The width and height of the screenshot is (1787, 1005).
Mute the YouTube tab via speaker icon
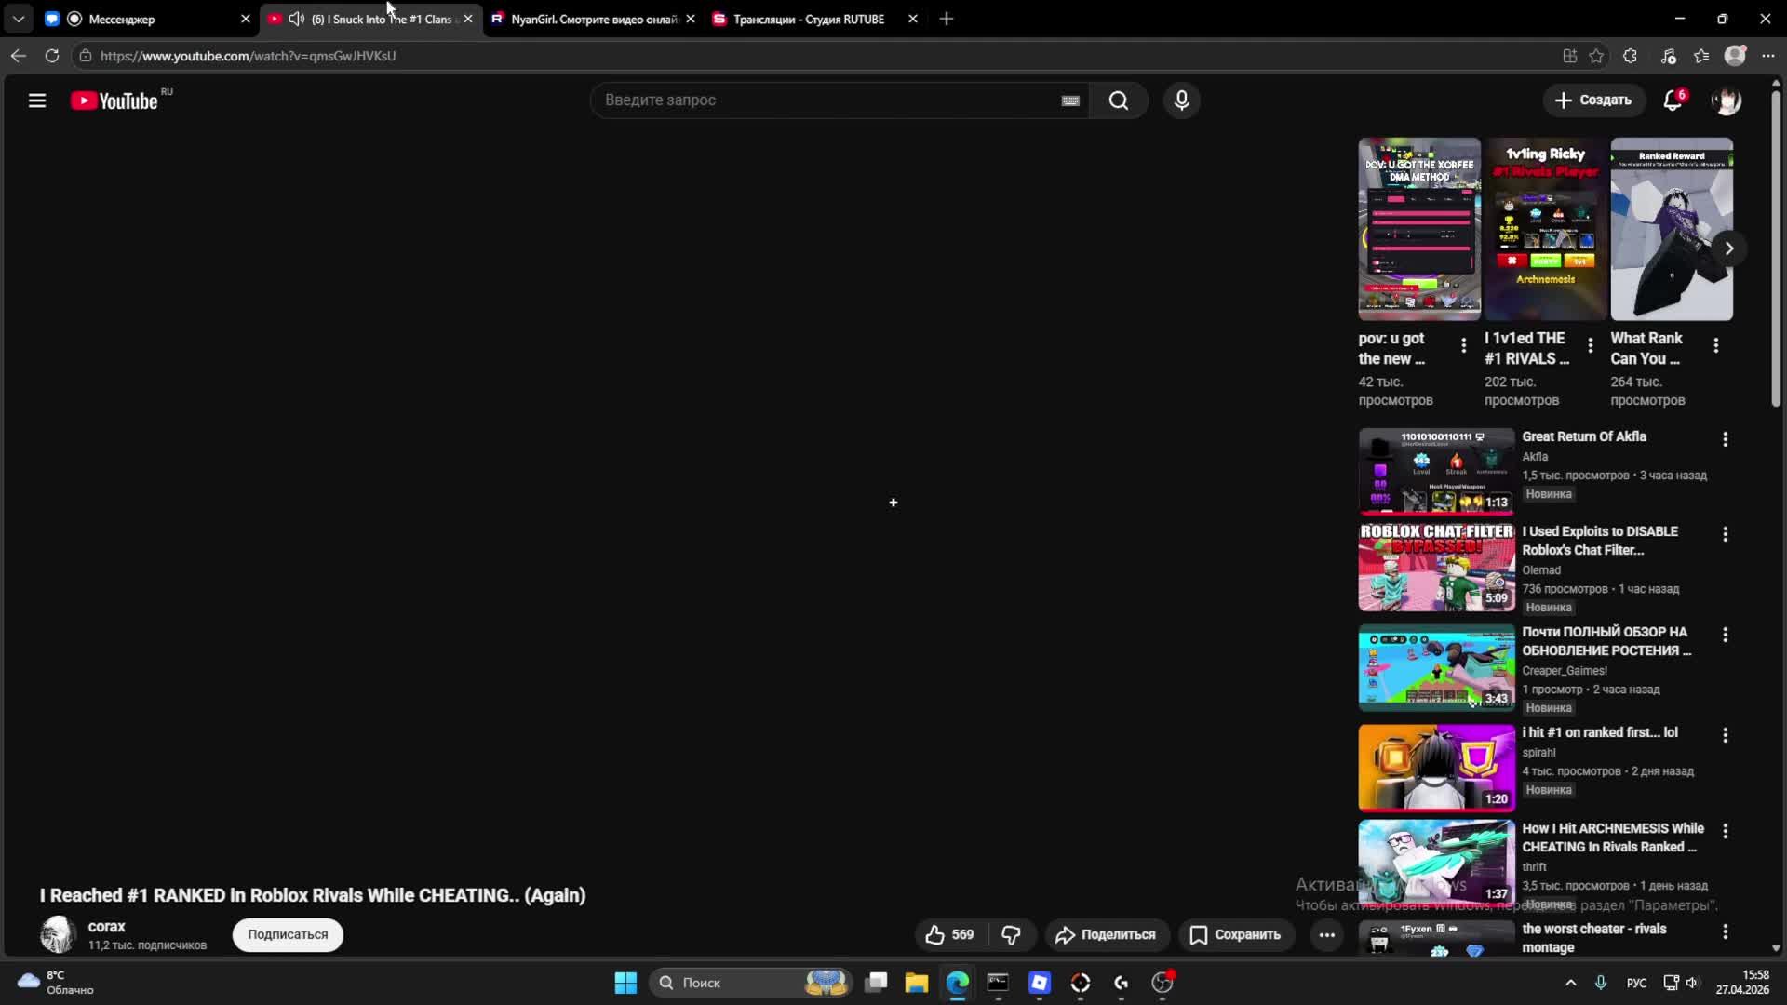click(x=296, y=19)
